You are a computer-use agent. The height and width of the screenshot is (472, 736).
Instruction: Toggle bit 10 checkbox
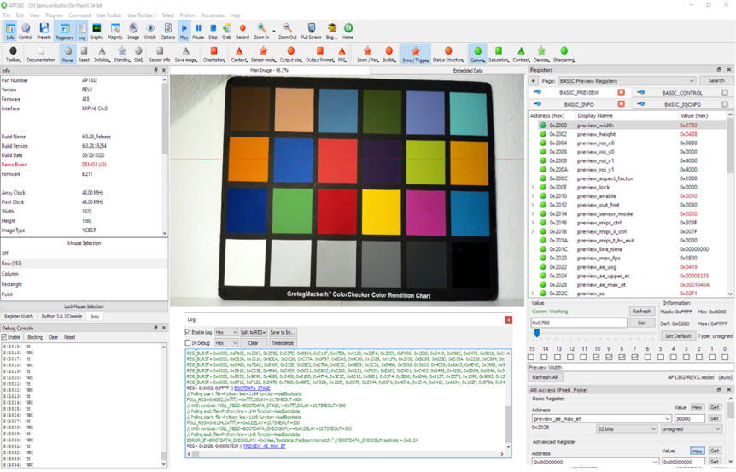(x=596, y=357)
